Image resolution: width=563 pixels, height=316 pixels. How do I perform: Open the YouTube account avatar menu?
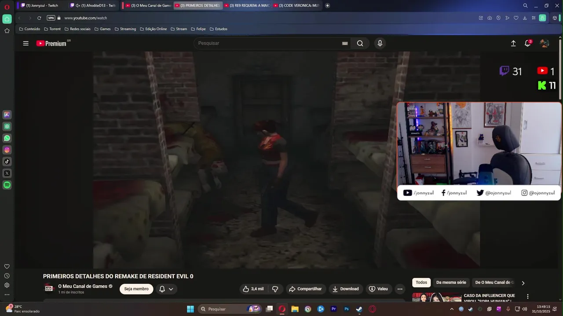tap(545, 43)
